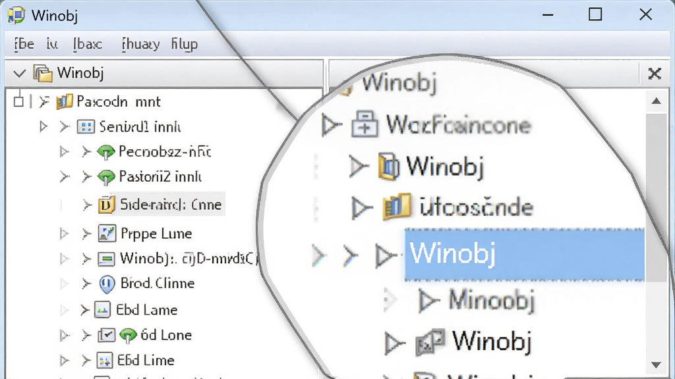
Task: Click the Winobj app icon in title bar
Action: click(x=16, y=16)
